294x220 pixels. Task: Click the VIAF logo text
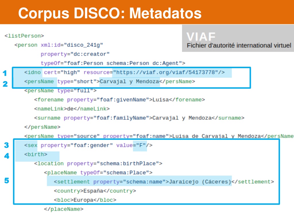click(201, 36)
